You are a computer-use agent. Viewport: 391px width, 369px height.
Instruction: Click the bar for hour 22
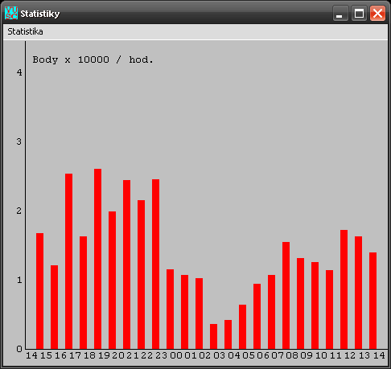[x=155, y=264]
